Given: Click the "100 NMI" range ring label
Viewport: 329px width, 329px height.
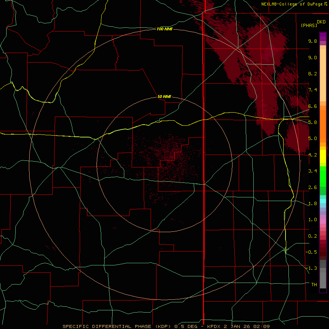Looking at the screenshot, I should pos(164,29).
